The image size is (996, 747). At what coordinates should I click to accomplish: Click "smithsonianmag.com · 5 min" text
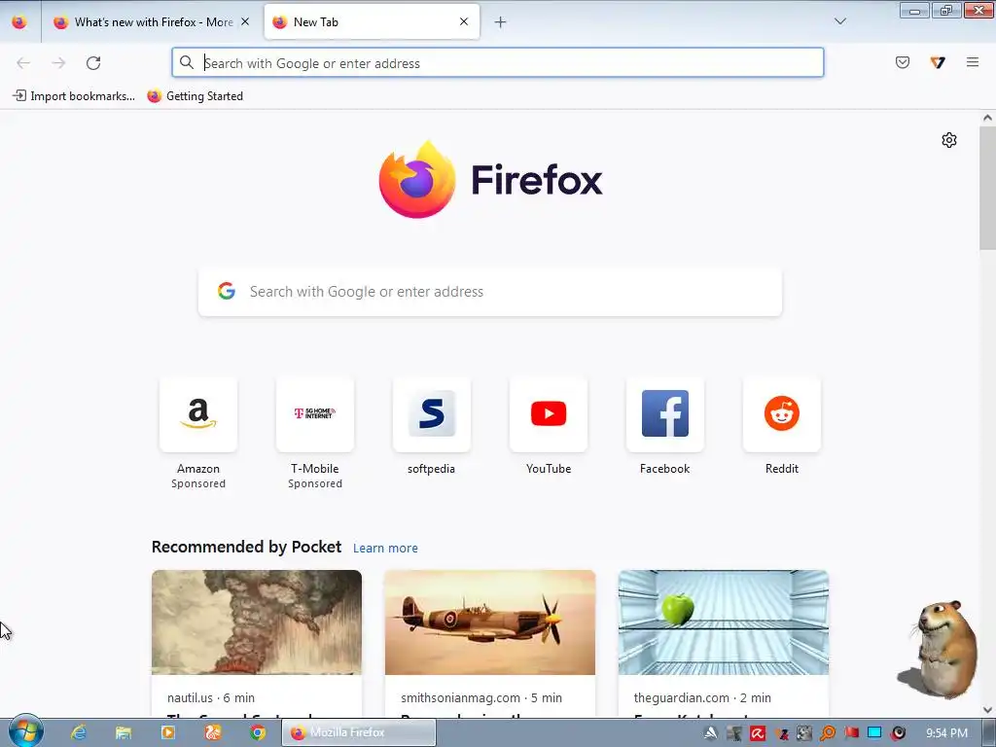pos(481,697)
